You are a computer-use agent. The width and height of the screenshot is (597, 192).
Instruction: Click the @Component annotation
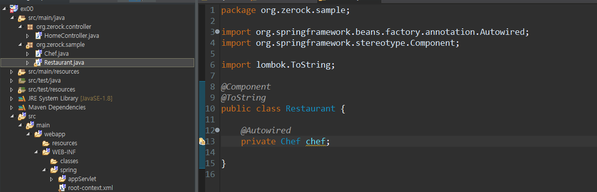246,87
